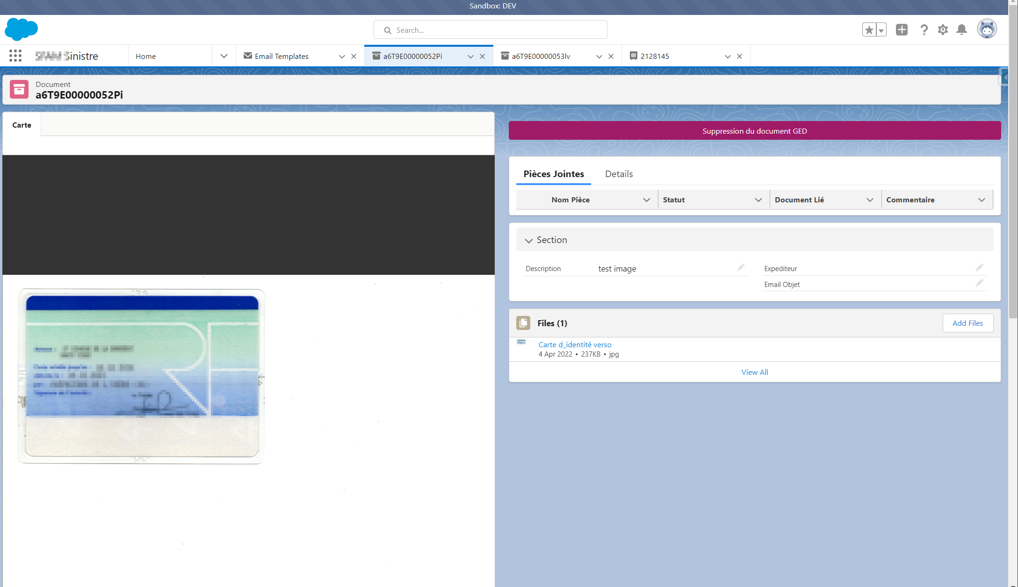This screenshot has width=1018, height=587.
Task: Open Statut column dropdown chevron
Action: coord(758,200)
